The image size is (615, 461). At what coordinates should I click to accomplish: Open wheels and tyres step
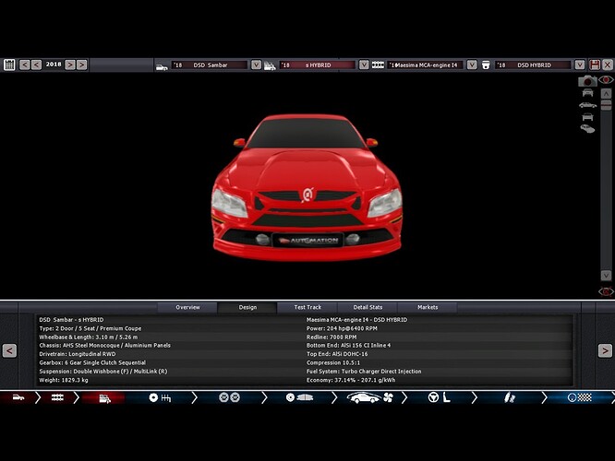pos(229,397)
